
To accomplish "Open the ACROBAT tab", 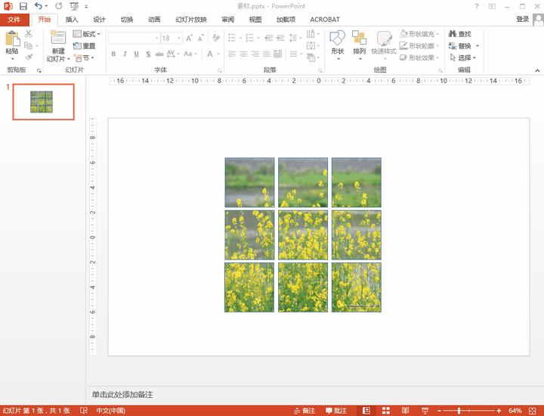I will point(325,20).
